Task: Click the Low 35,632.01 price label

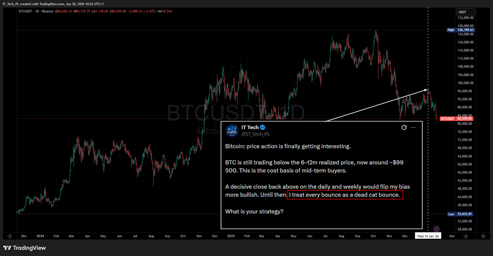Action: click(461, 214)
